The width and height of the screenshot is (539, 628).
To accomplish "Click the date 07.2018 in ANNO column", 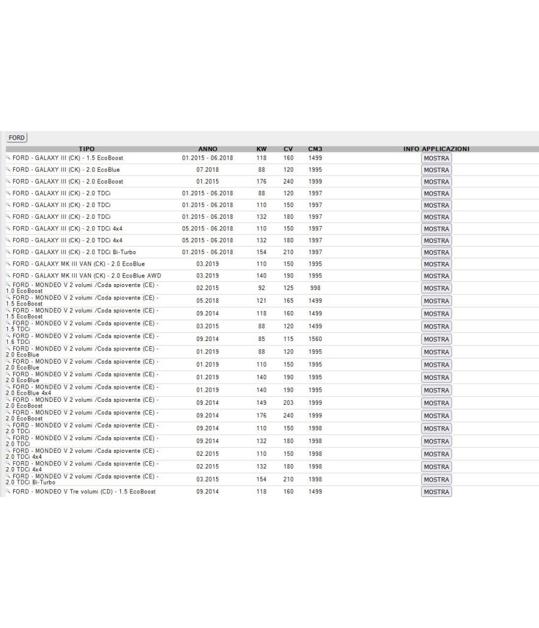I will click(208, 170).
